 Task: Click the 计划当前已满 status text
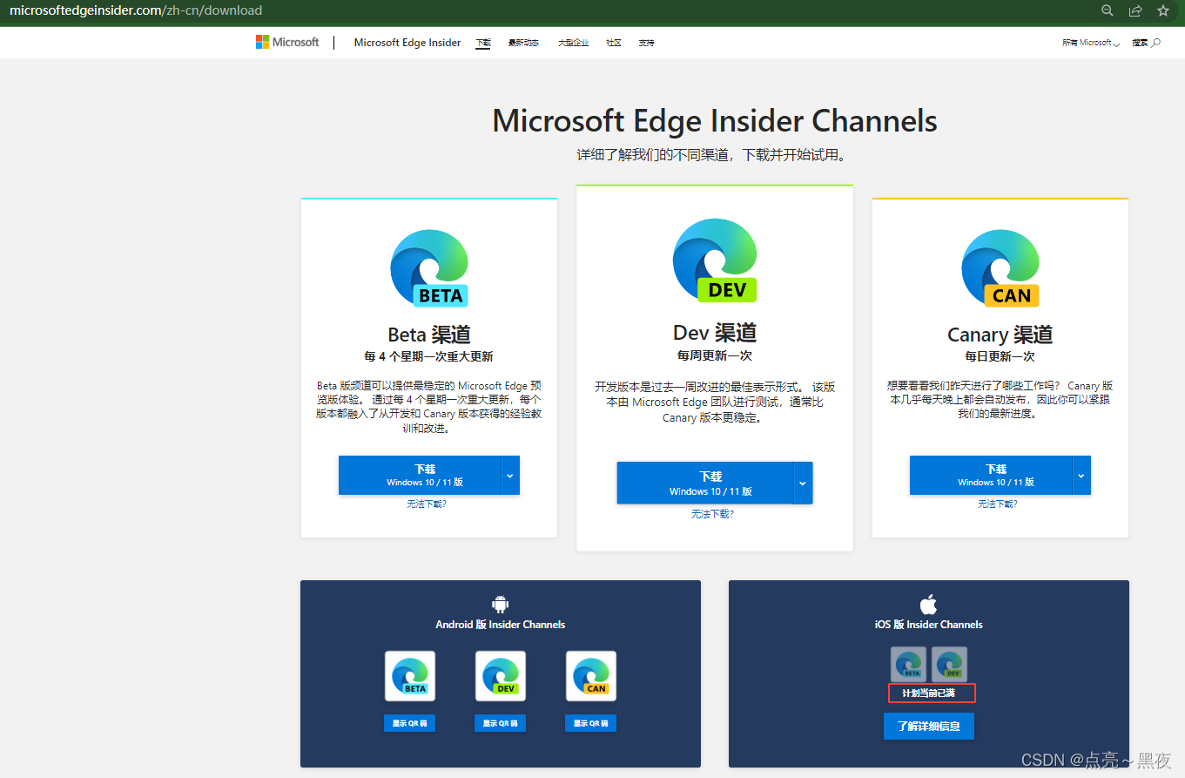(929, 693)
